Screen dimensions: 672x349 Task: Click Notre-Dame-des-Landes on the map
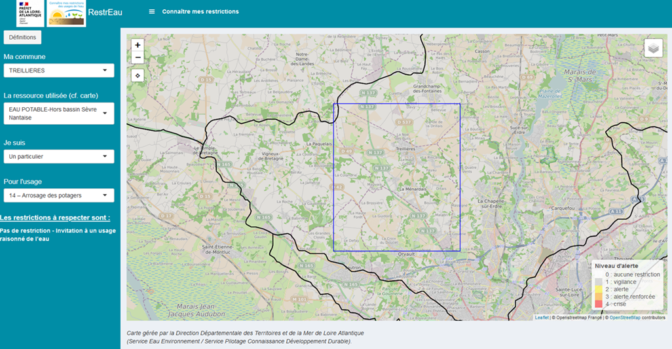pyautogui.click(x=302, y=59)
